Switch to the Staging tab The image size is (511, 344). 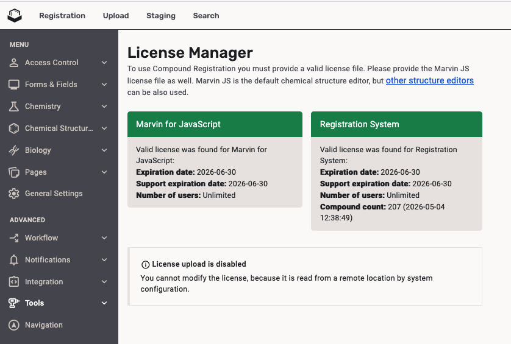(x=160, y=16)
